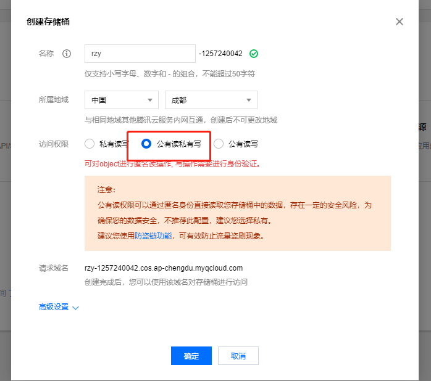Click the bucket name field containing rzy
This screenshot has width=431, height=381.
pyautogui.click(x=140, y=54)
